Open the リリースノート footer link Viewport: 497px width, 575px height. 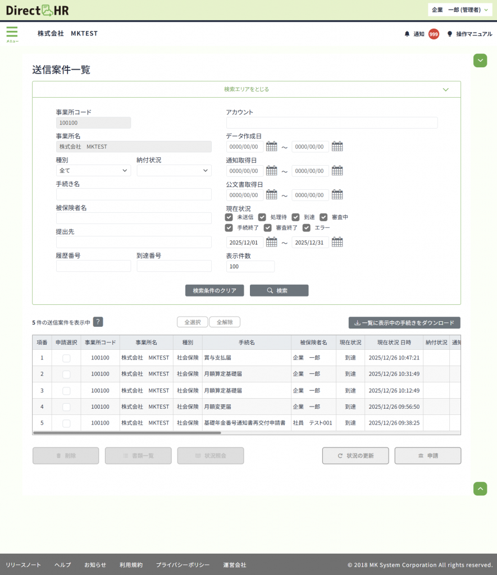[x=23, y=565]
